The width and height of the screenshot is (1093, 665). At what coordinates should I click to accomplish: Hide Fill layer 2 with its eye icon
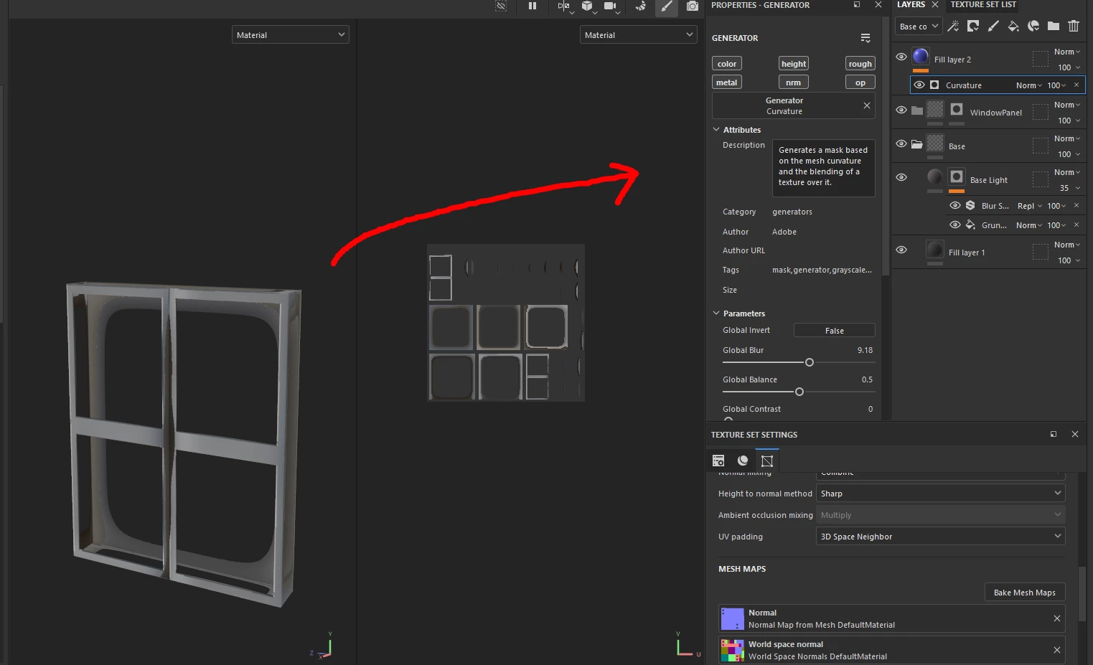pos(901,57)
